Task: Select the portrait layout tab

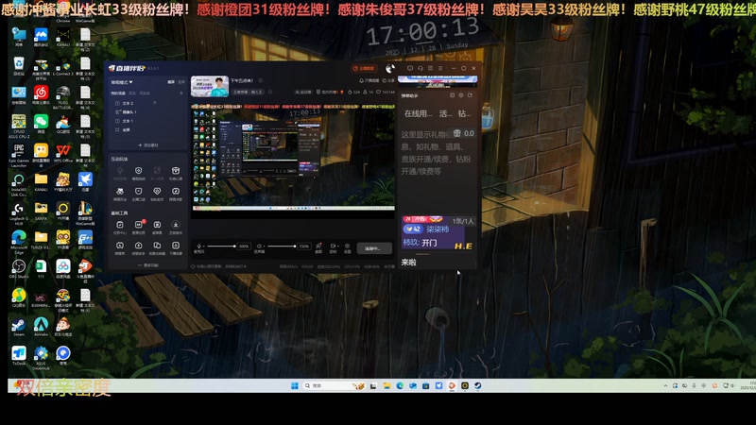Action: pyautogui.click(x=181, y=82)
